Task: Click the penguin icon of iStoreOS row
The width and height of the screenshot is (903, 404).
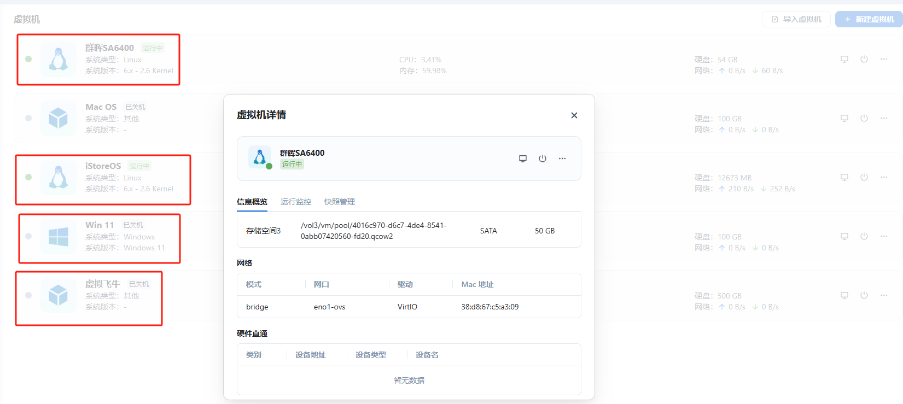Action: coord(59,177)
